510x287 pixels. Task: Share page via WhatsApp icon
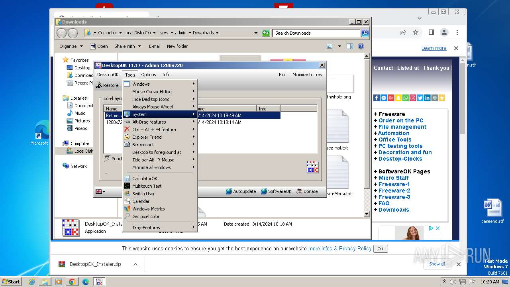coord(405,98)
